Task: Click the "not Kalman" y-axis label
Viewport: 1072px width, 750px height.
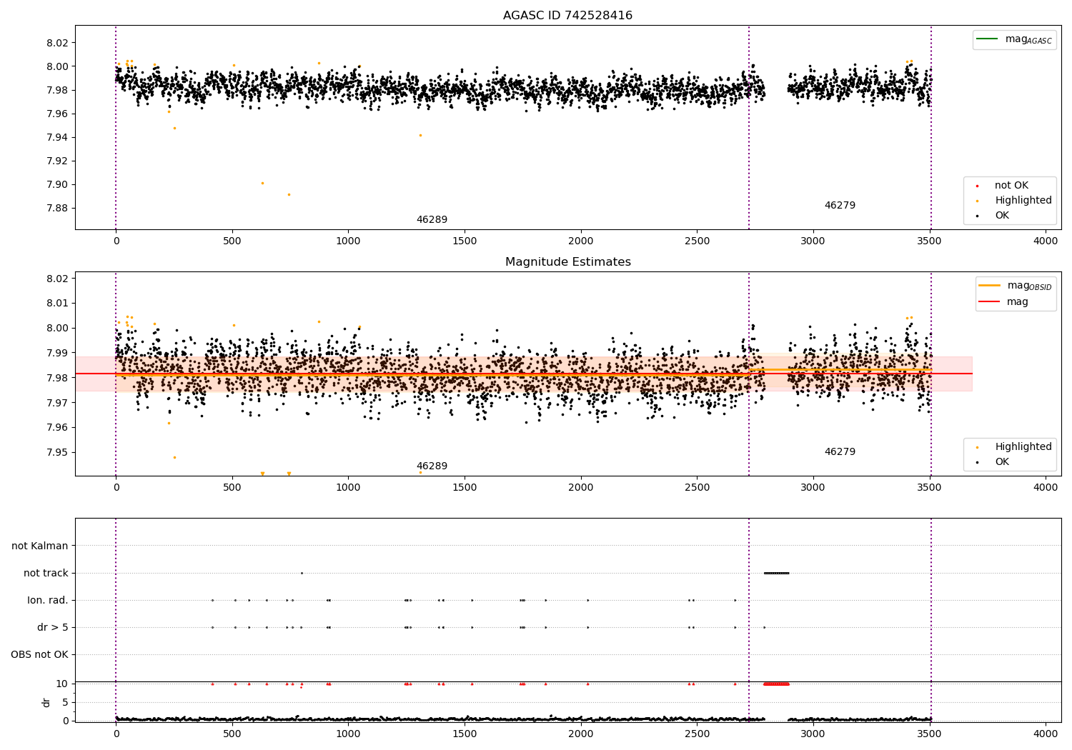Action: (x=40, y=546)
